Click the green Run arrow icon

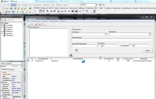[x=18, y=12]
